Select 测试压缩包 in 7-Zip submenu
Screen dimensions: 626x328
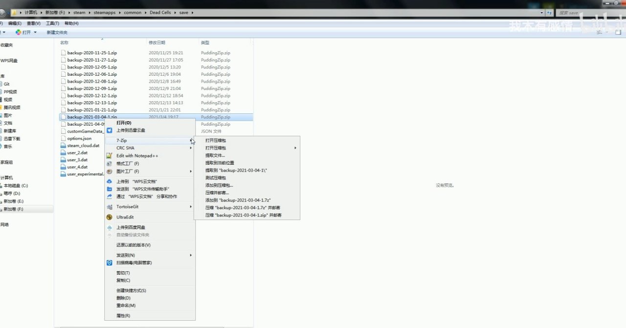247,178
